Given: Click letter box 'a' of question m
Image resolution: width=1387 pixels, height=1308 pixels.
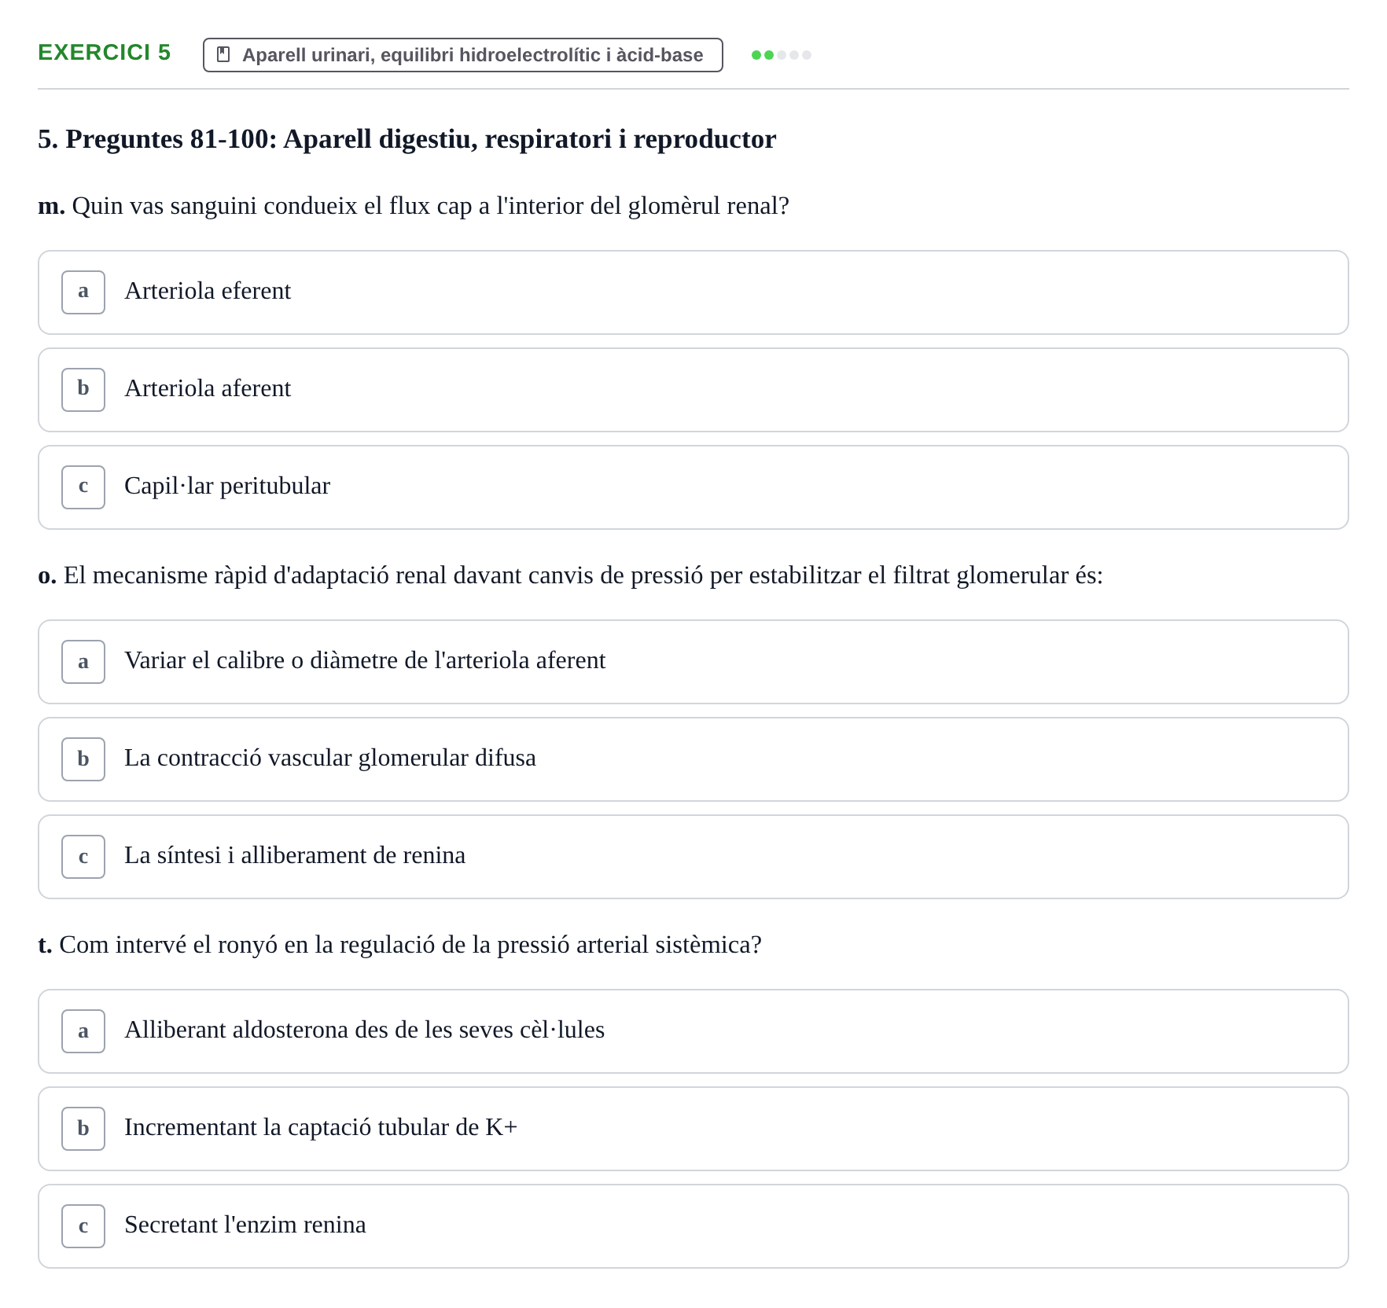Looking at the screenshot, I should click(x=83, y=292).
